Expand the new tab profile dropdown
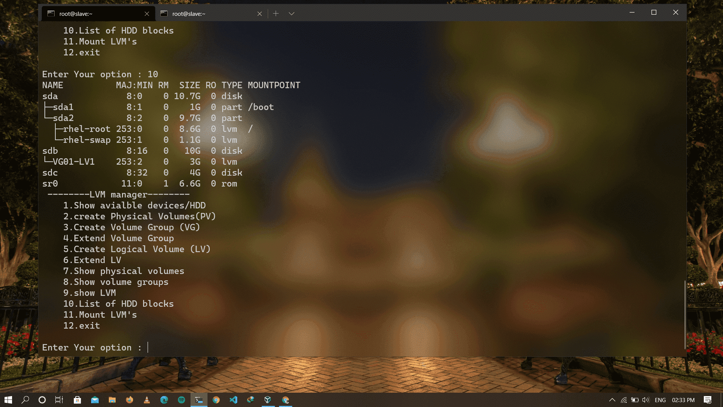Screen dimensions: 723x407 point(291,14)
